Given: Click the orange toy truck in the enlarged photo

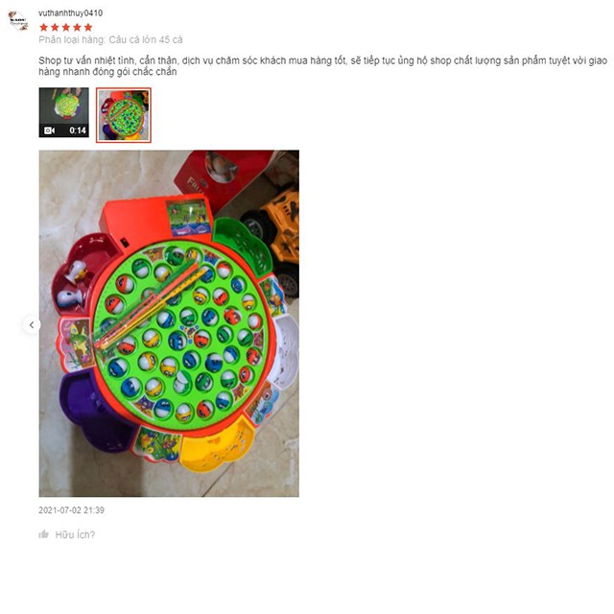Looking at the screenshot, I should tap(274, 235).
